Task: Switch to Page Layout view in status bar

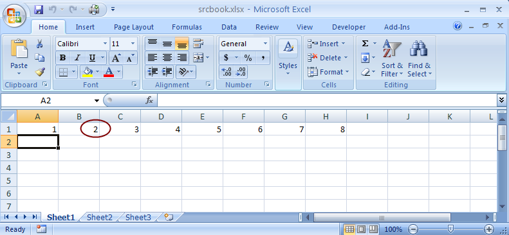Action: pyautogui.click(x=361, y=229)
